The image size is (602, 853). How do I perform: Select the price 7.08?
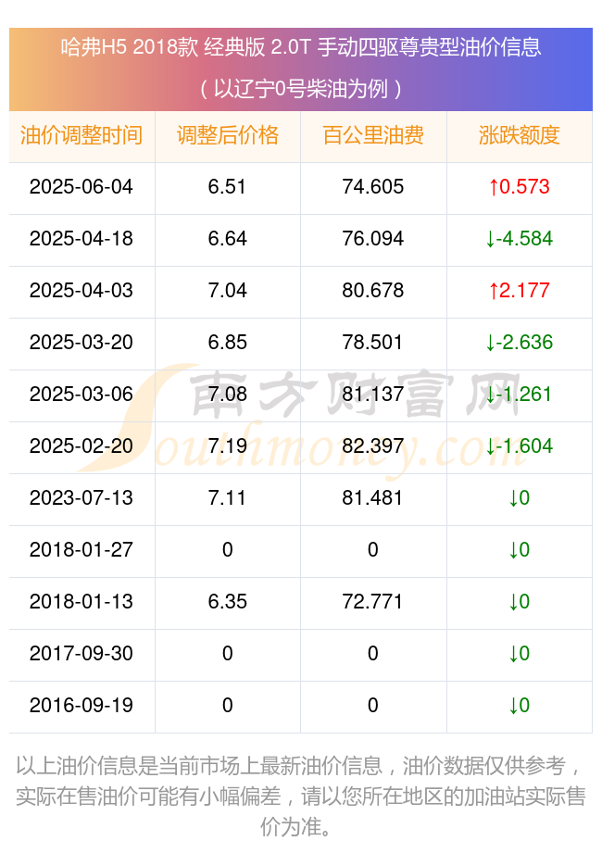227,395
